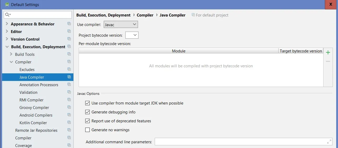Click project-level icon next to Annotation Processors
The image size is (338, 148).
(x=69, y=85)
